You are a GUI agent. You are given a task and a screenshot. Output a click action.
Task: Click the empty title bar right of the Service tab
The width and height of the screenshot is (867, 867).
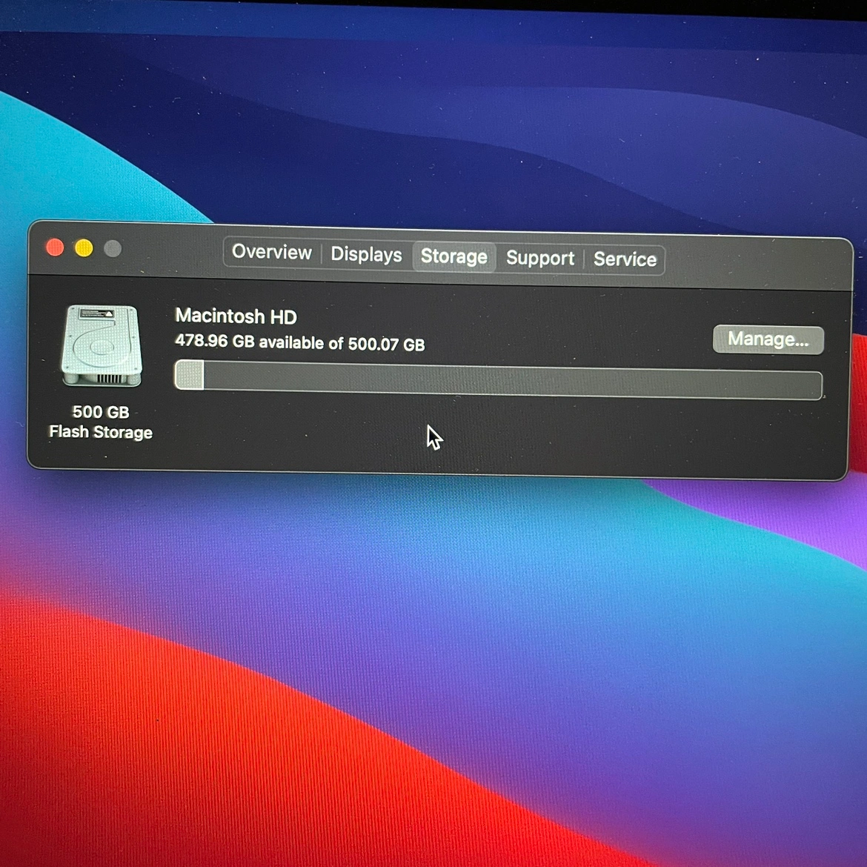[756, 262]
